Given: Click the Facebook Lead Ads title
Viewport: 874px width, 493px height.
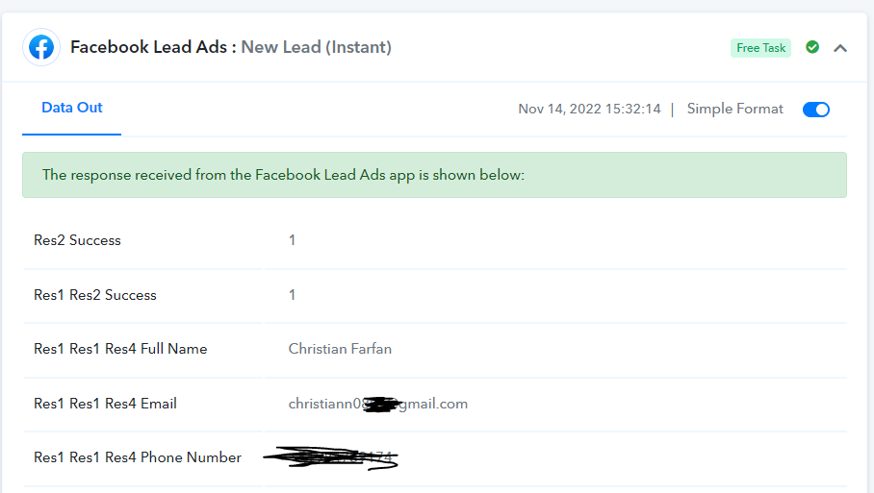Looking at the screenshot, I should [148, 47].
